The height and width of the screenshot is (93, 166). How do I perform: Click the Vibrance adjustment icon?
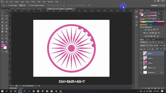(157, 30)
